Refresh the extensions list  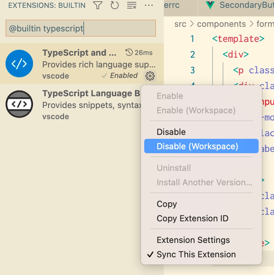click(114, 5)
